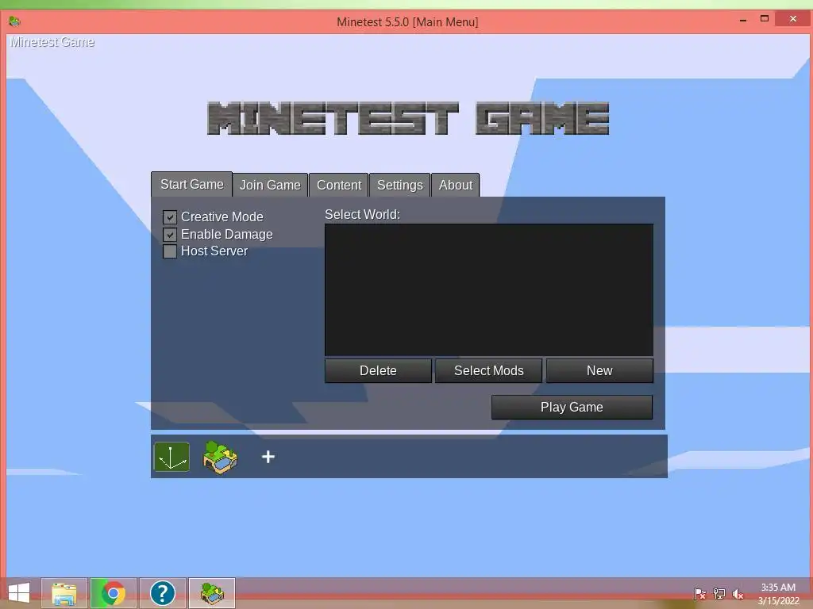Open the About tab
The image size is (813, 609).
tap(456, 185)
